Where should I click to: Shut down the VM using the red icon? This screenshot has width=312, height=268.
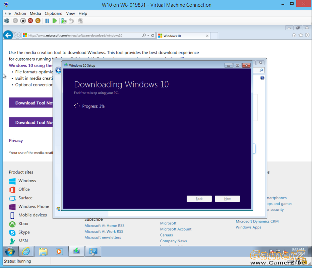point(30,21)
